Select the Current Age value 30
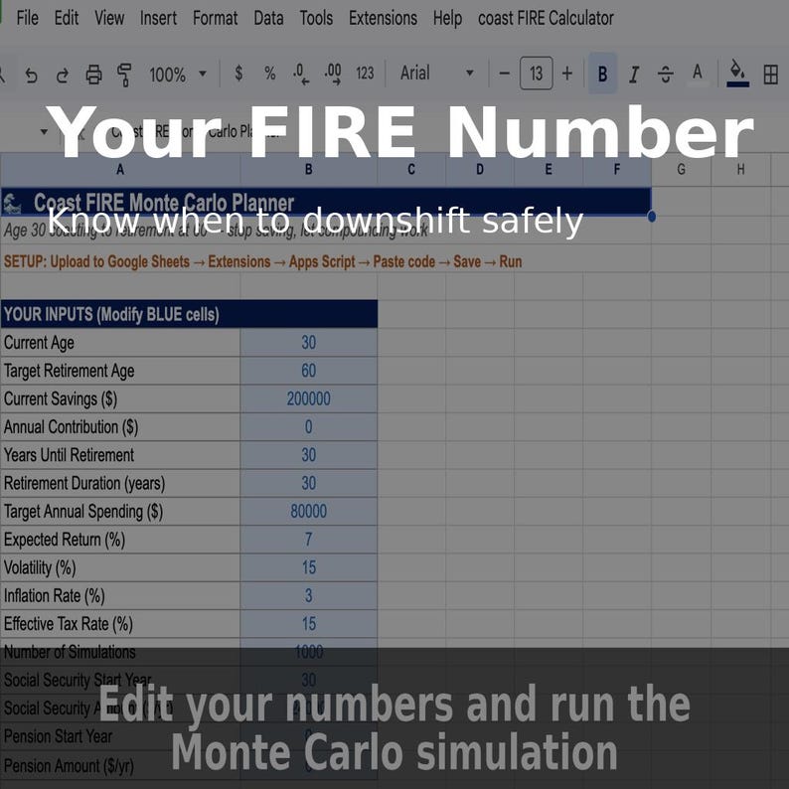The width and height of the screenshot is (789, 789). click(308, 343)
